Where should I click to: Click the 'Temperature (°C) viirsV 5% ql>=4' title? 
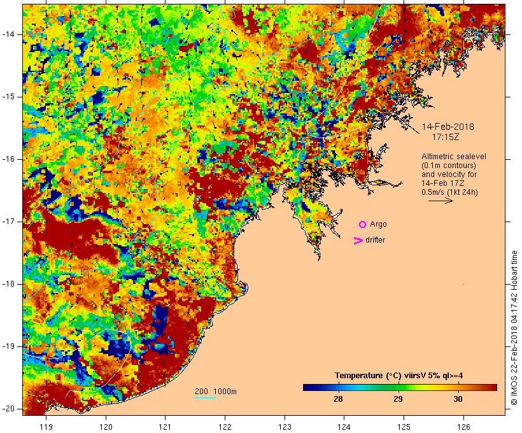(x=399, y=376)
